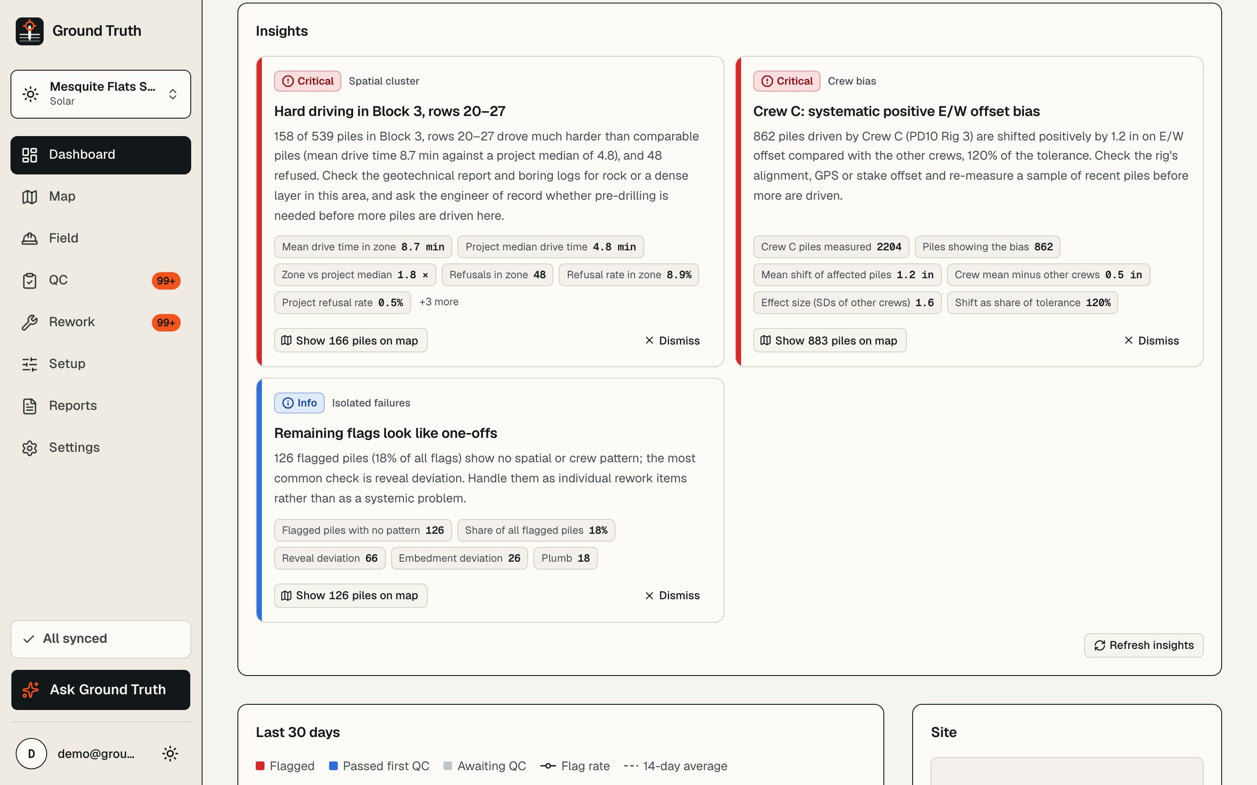Click the sun icon in project selector

31,94
